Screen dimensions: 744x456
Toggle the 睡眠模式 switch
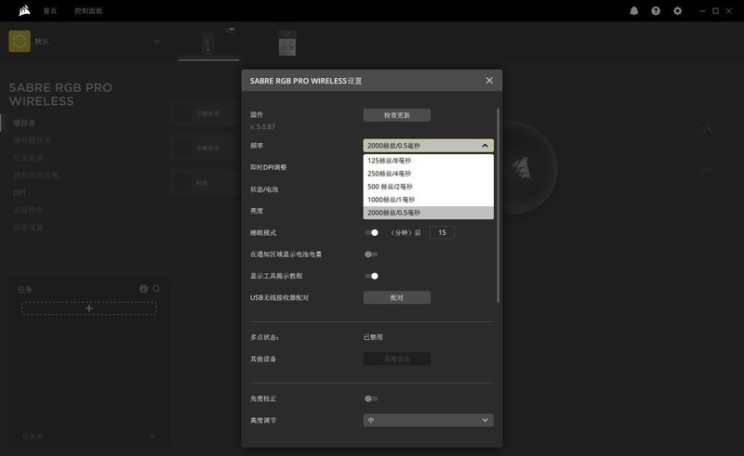coord(371,233)
